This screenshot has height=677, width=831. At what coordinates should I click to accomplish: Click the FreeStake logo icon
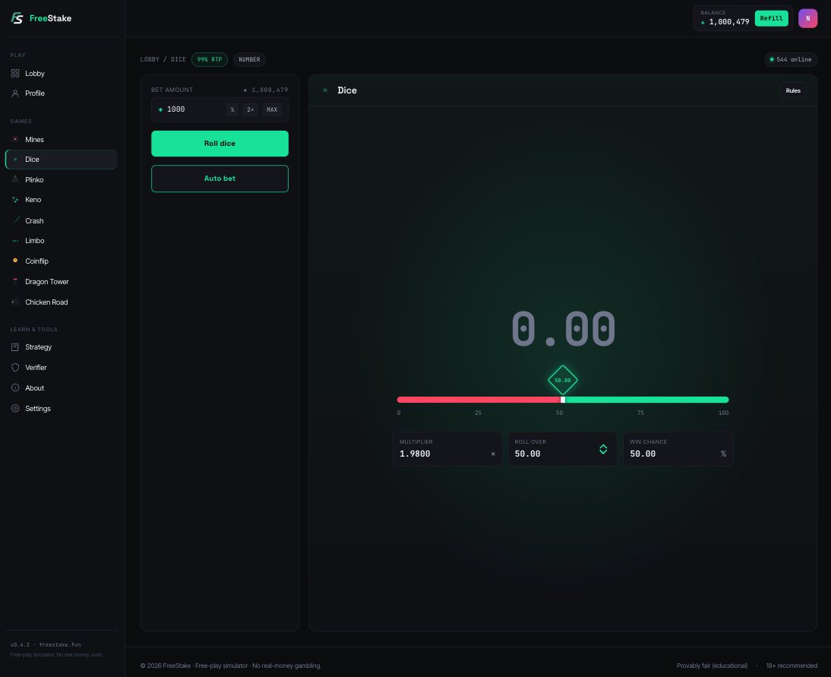pos(17,18)
